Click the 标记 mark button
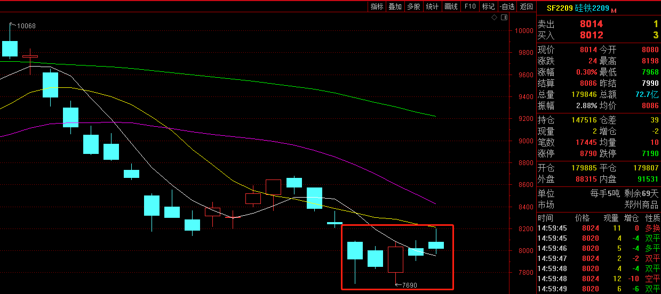 488,6
